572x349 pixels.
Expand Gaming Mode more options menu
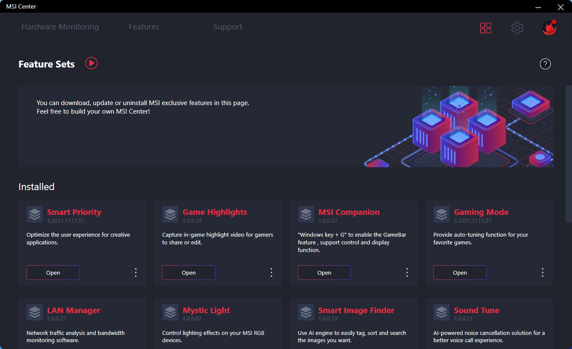tap(543, 273)
